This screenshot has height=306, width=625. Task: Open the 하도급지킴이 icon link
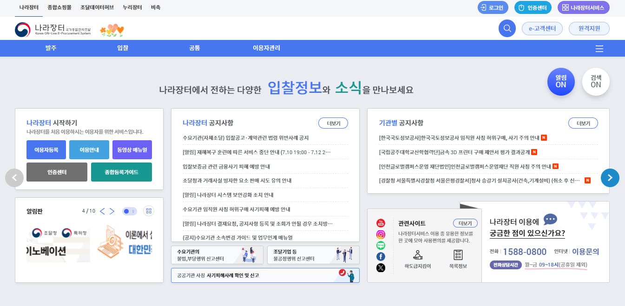pyautogui.click(x=418, y=259)
